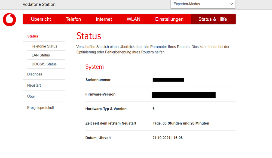
Task: Click the Datum, Uhrzeit label
Action: pyautogui.click(x=98, y=138)
